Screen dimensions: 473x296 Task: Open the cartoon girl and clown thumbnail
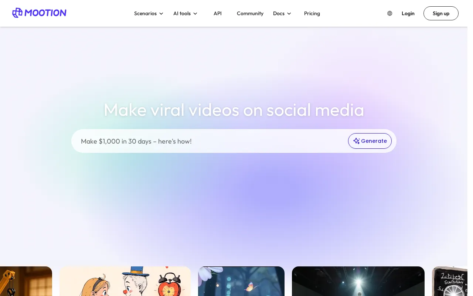(125, 281)
